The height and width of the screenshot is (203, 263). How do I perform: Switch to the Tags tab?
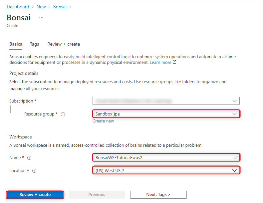[34, 44]
